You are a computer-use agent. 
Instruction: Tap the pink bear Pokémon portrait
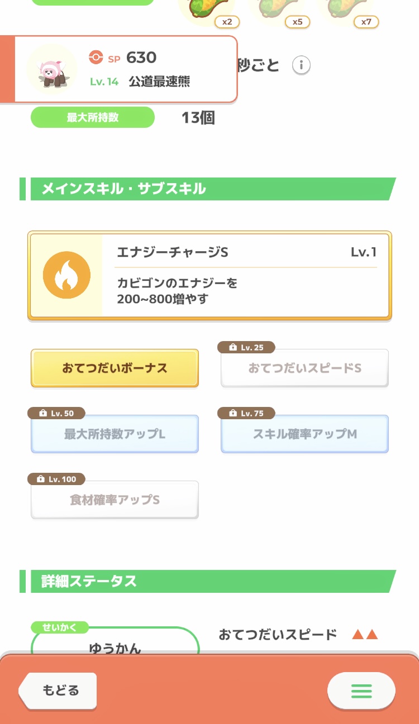click(52, 70)
